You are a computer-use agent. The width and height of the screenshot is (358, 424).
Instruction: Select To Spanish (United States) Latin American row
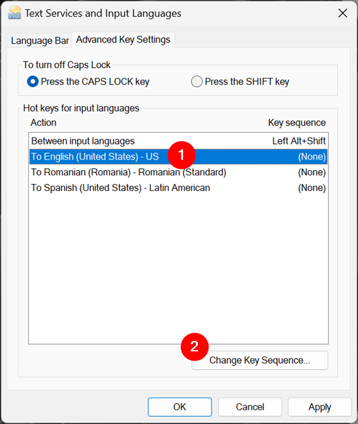point(178,188)
